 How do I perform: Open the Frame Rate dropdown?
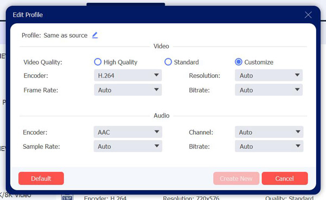coord(128,90)
